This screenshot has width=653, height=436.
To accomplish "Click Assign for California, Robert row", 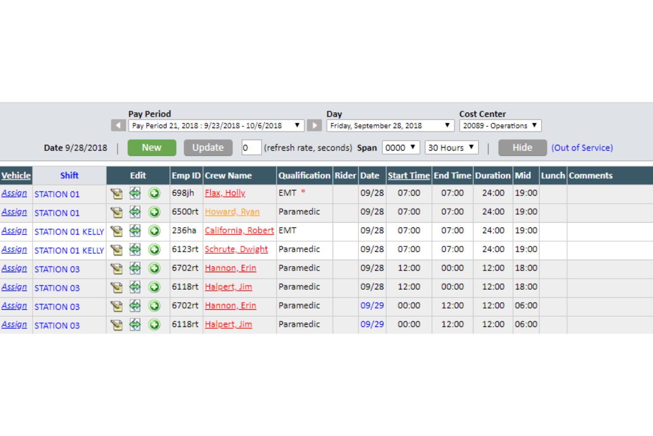I will (x=14, y=231).
